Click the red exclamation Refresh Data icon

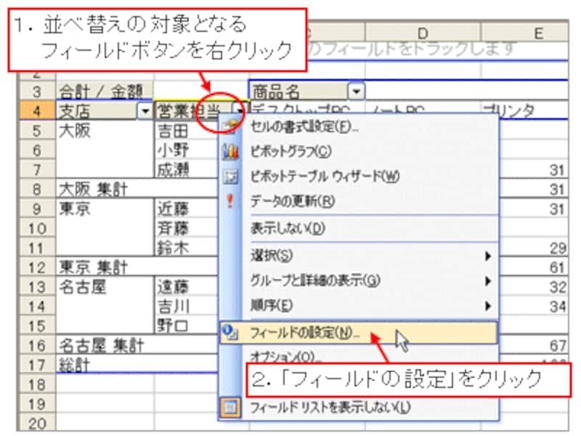229,201
